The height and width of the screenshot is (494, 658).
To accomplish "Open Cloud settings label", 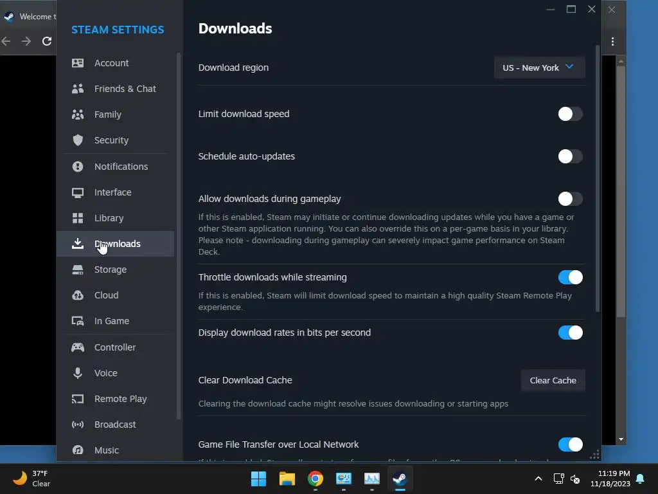I will pos(106,295).
